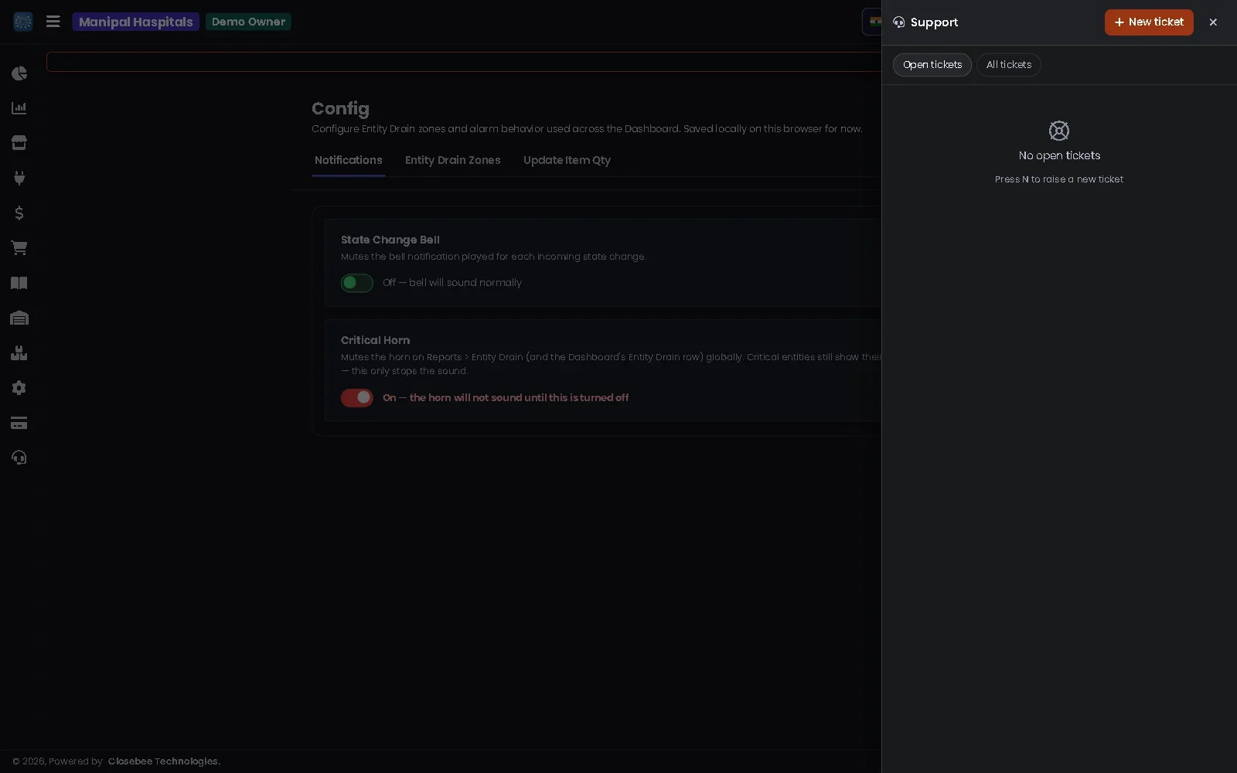
Task: Create a New ticket
Action: 1149,22
